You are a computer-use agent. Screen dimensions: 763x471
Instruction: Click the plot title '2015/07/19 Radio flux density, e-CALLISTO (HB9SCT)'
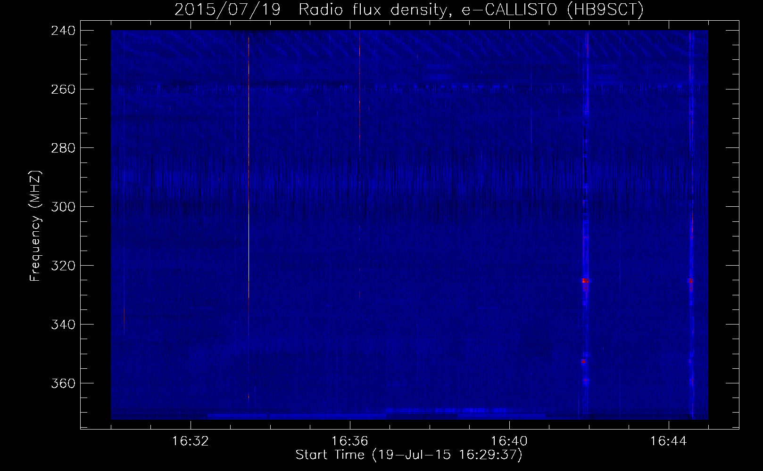pyautogui.click(x=409, y=10)
